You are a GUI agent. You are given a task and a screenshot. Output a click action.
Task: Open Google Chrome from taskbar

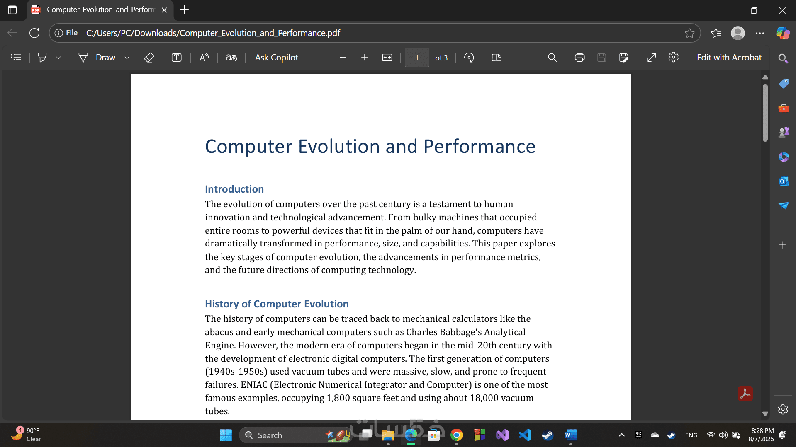pyautogui.click(x=456, y=435)
